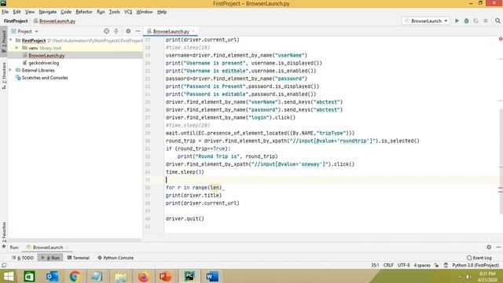
Task: Change the line separator CRLF setting
Action: [388, 266]
